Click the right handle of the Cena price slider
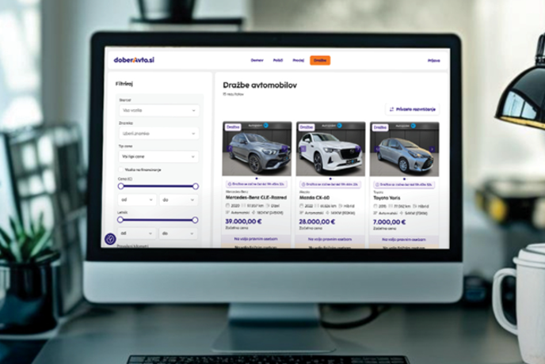This screenshot has width=545, height=364. point(196,187)
